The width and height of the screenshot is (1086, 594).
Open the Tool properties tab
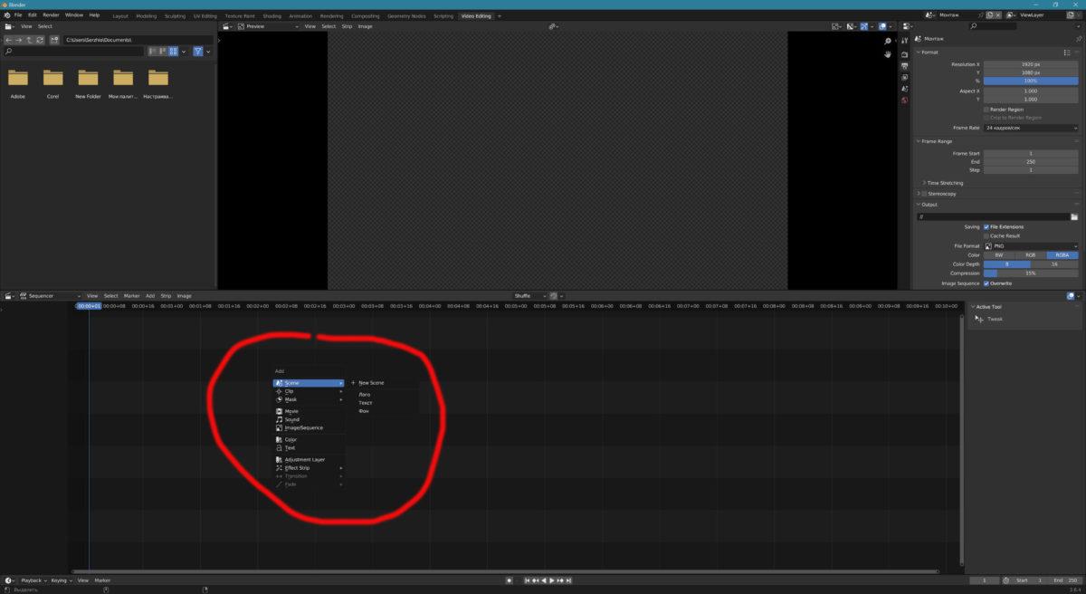(x=904, y=41)
